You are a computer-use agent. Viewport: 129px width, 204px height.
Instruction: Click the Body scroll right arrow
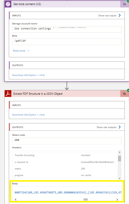click(x=117, y=200)
